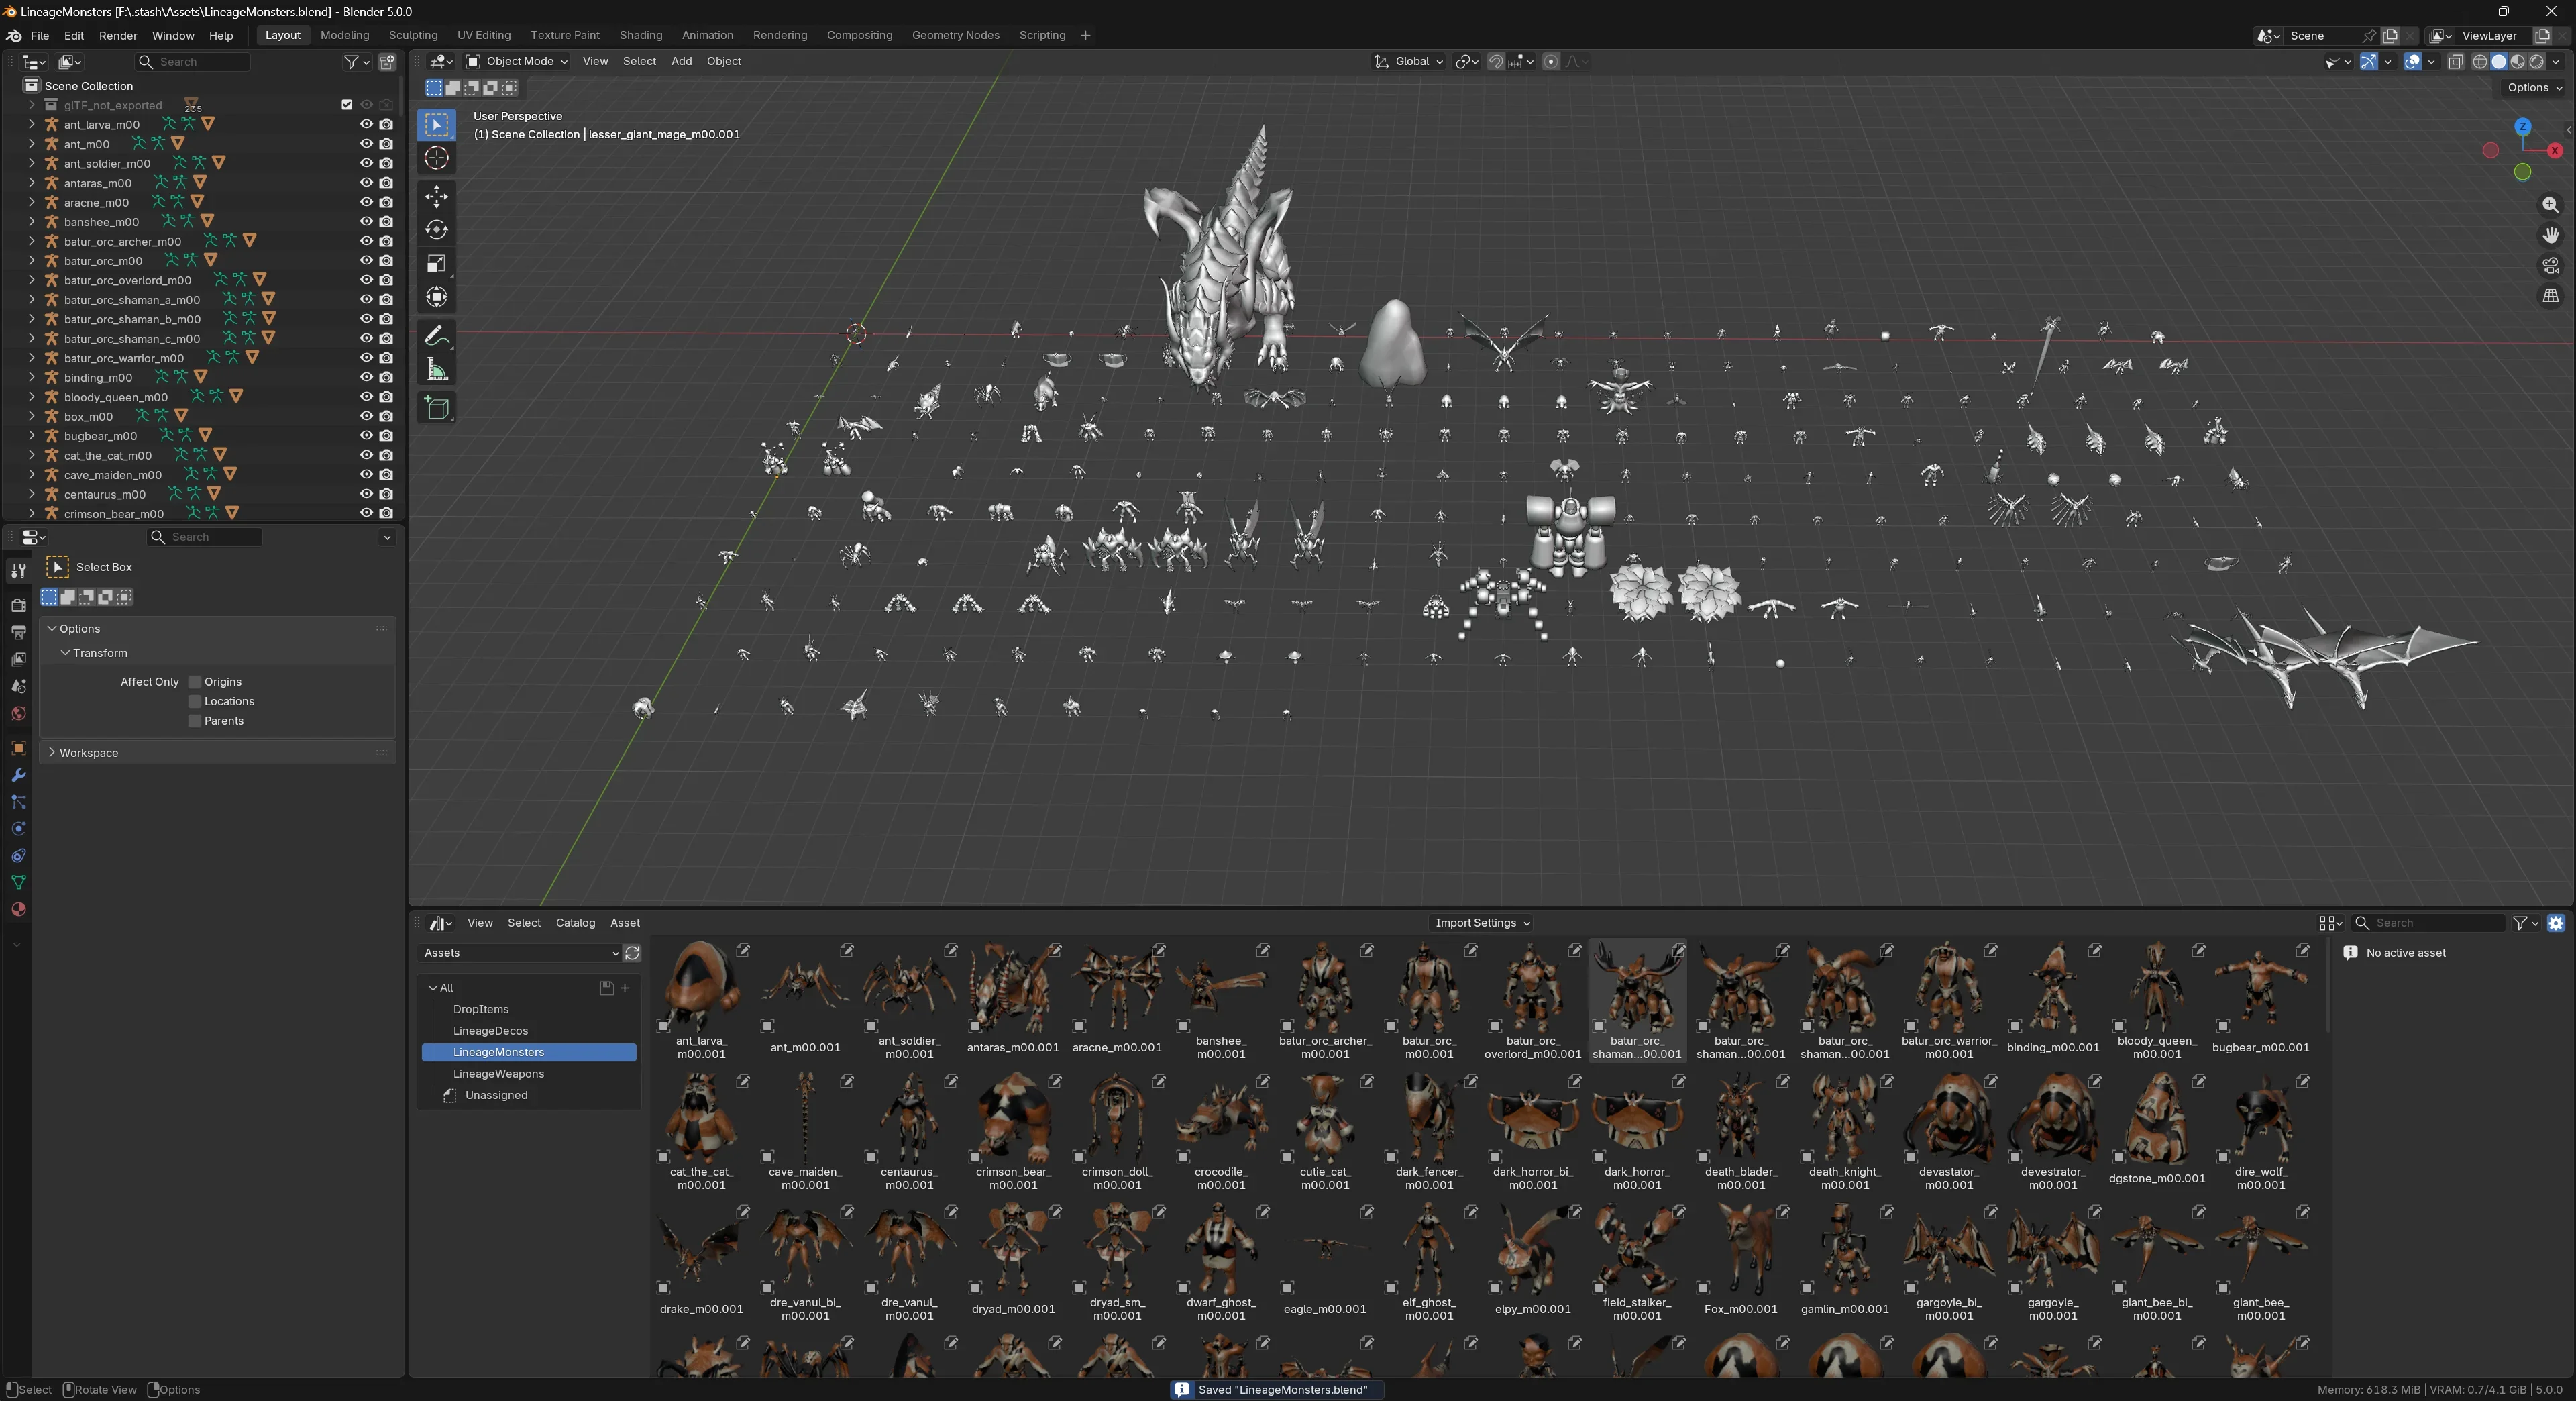Expand the ant_soldier_m00 tree item
Viewport: 2576px width, 1401px height.
pos(32,164)
